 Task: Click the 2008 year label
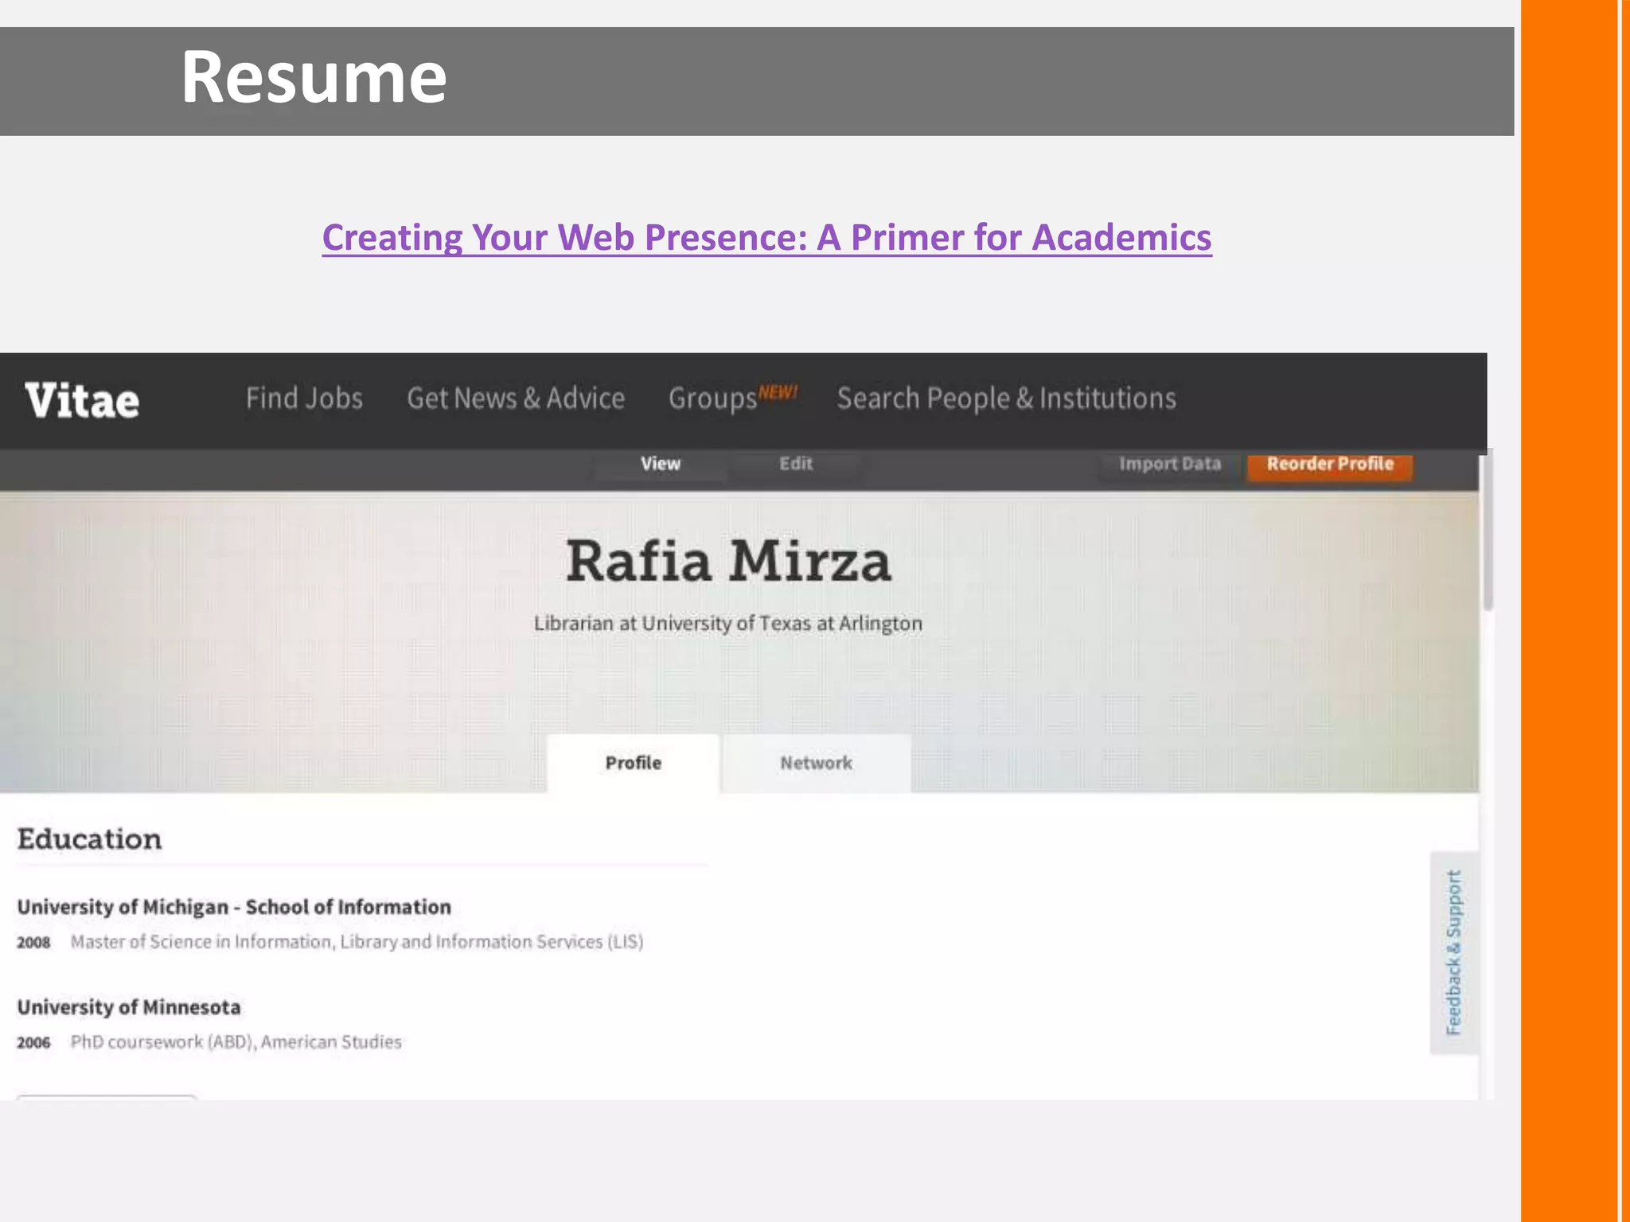tap(33, 943)
